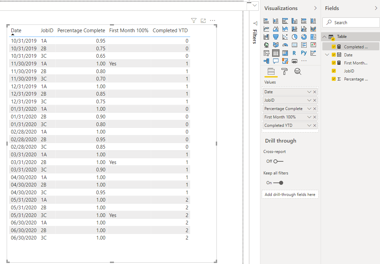Select the scatter chart visual

285,37
